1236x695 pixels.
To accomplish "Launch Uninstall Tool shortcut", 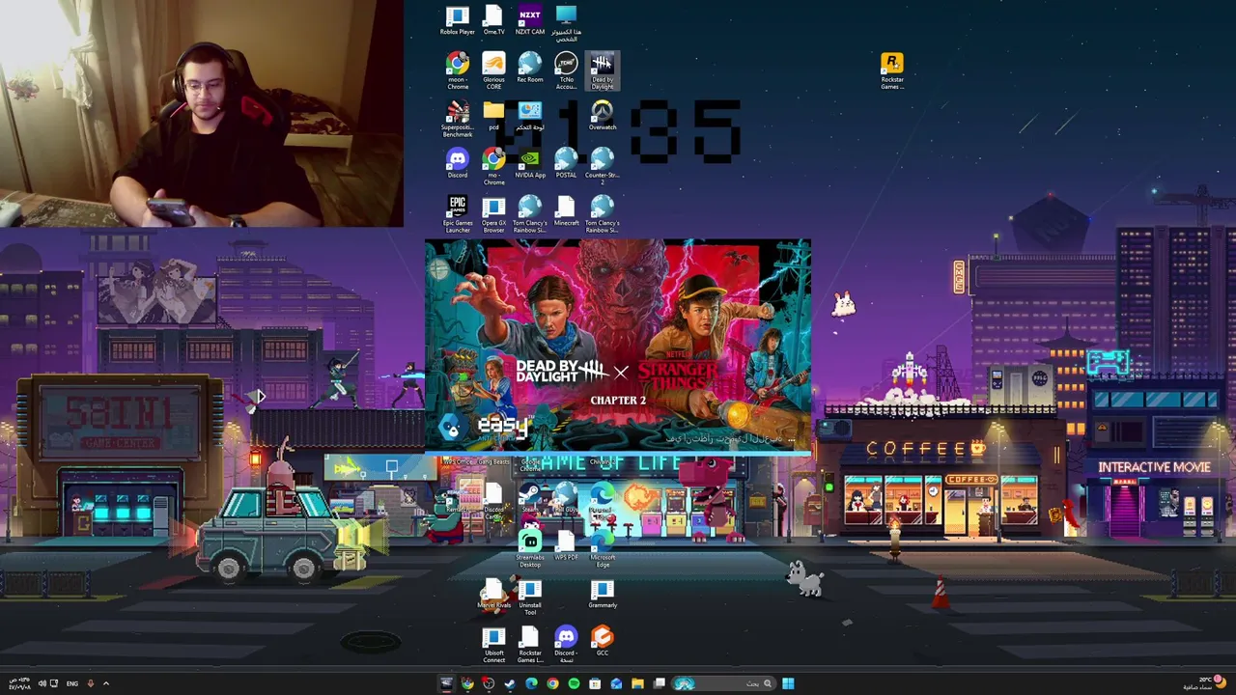I will tap(529, 597).
